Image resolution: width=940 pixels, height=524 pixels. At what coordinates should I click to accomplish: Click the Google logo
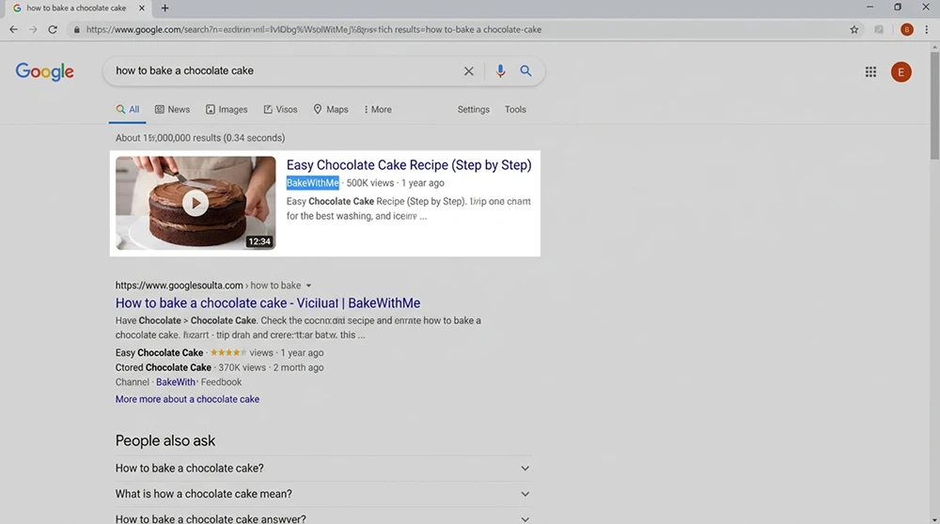click(x=45, y=71)
